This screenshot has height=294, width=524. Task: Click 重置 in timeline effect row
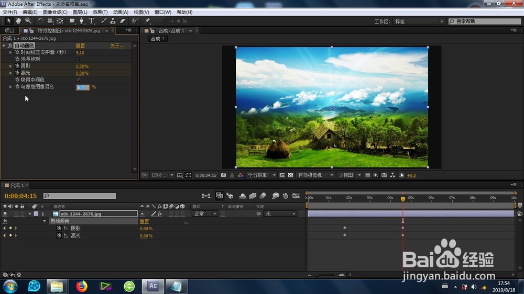coord(145,221)
